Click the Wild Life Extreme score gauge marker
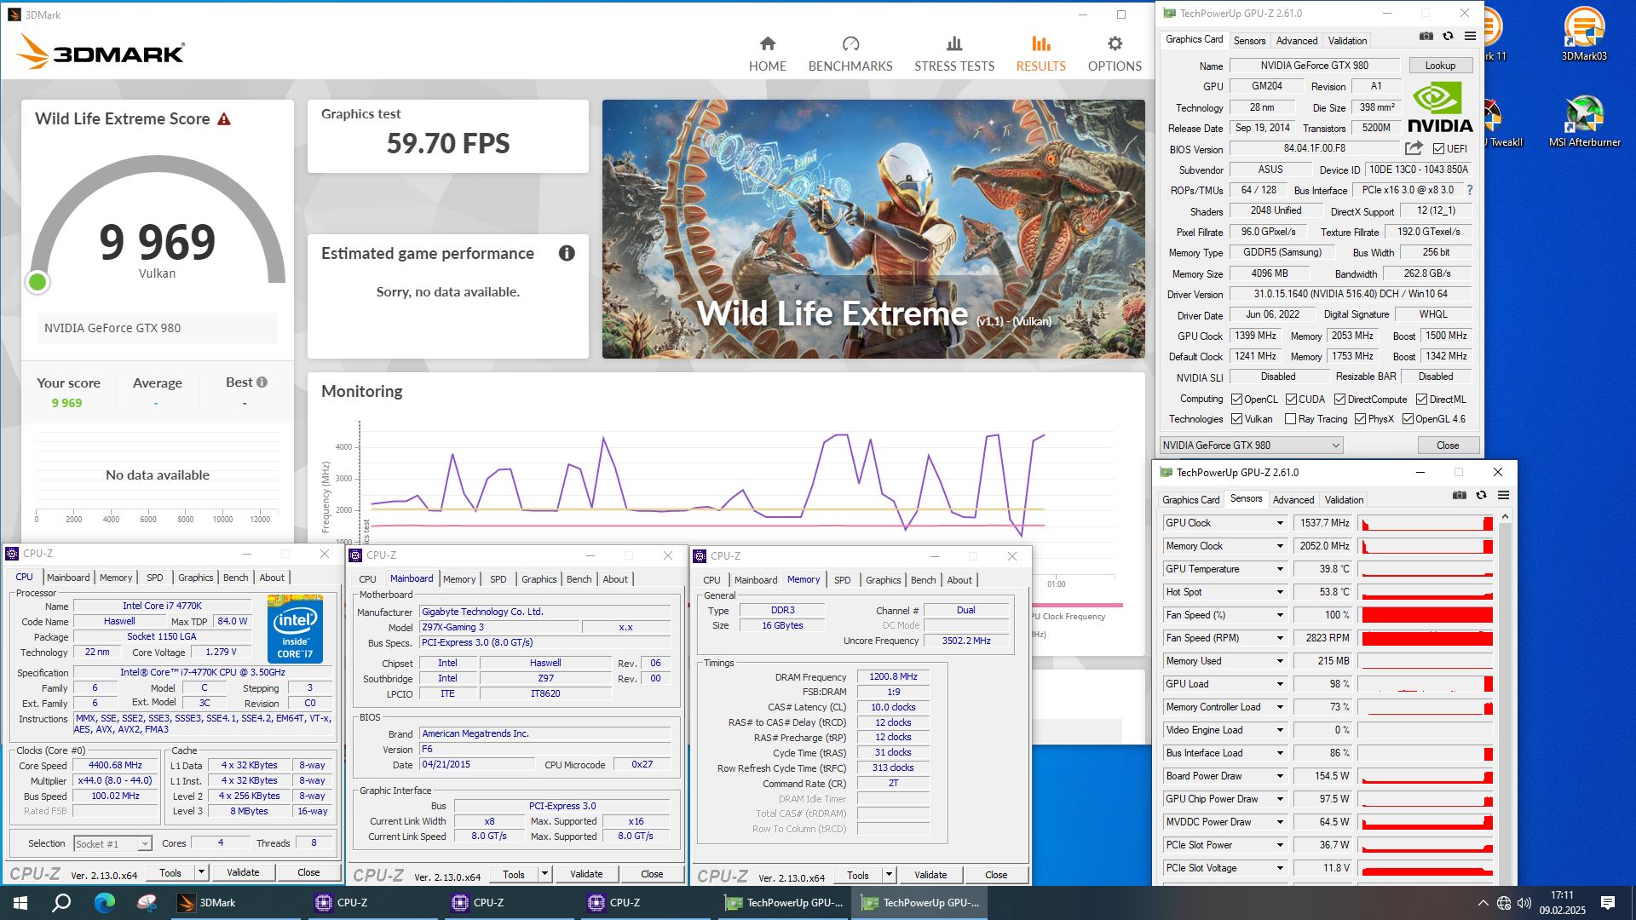1636x920 pixels. [37, 282]
